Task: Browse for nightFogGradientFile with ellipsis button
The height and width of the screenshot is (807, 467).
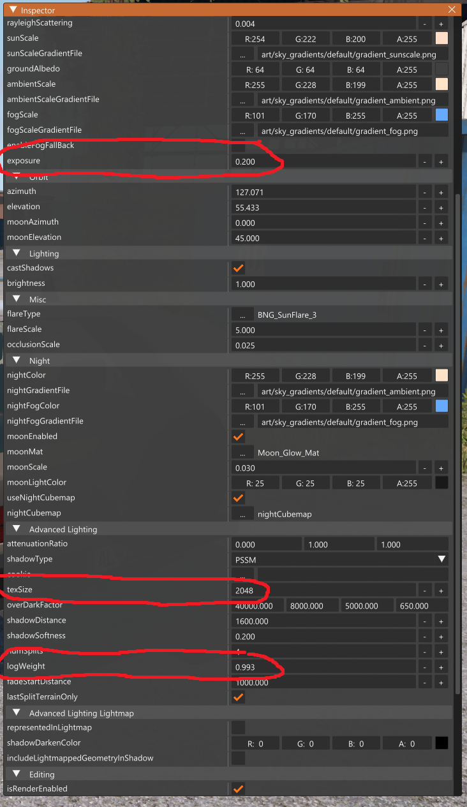Action: click(242, 422)
